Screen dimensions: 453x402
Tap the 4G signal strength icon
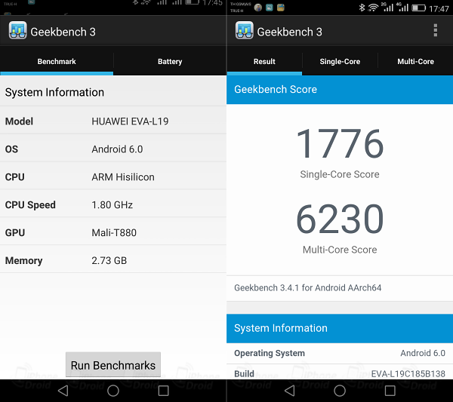coord(402,7)
